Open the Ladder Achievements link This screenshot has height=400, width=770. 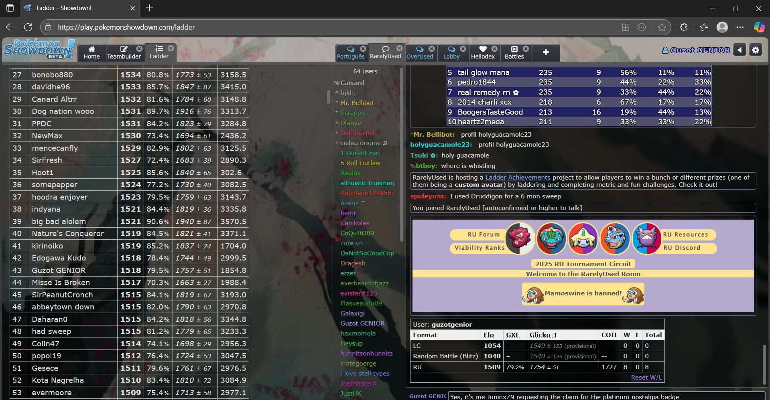[x=518, y=177]
